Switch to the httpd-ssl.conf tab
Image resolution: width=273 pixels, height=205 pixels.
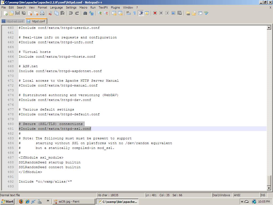coord(13,21)
